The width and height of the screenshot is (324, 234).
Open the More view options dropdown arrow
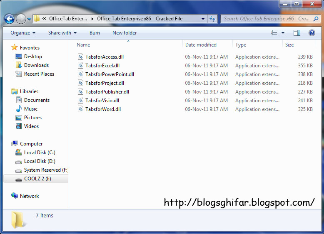[283, 33]
